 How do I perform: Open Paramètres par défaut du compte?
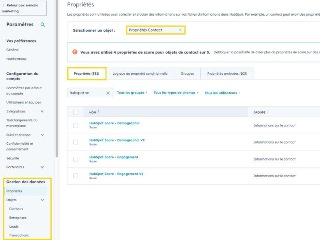(x=24, y=91)
